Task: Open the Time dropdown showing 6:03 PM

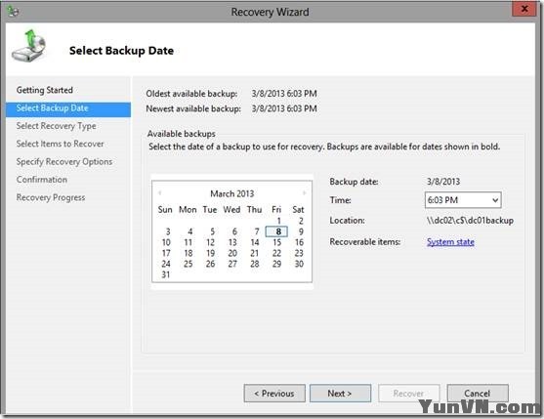Action: [463, 200]
